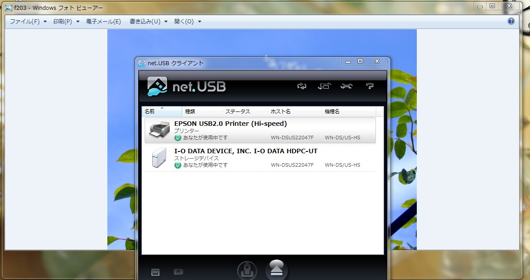Click model WN-DS/US-HS in I-O DATA row

[342, 165]
